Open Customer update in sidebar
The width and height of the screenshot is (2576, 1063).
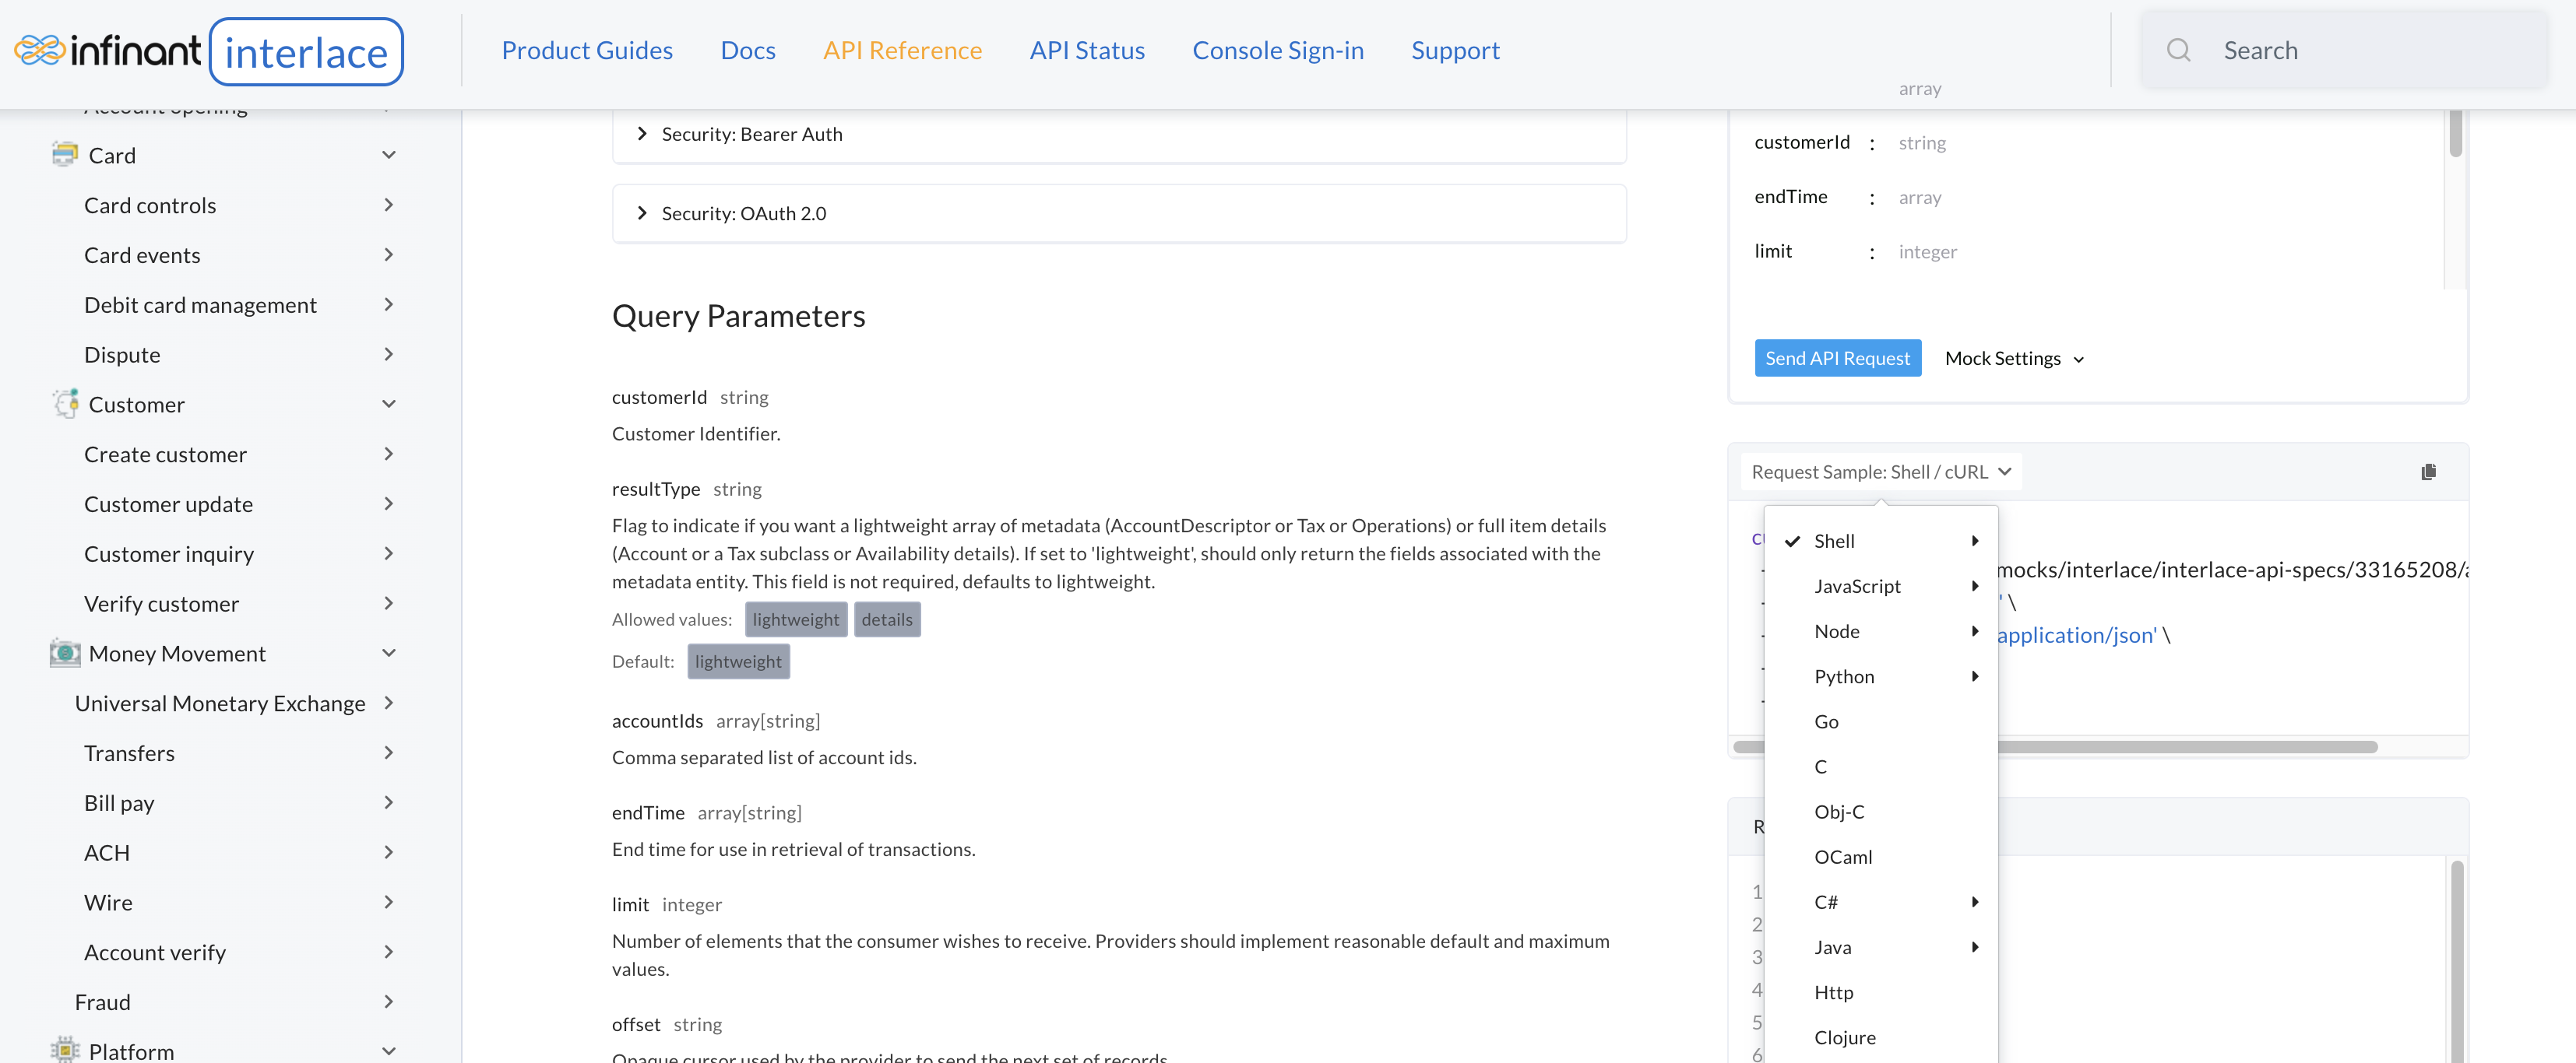pos(168,503)
